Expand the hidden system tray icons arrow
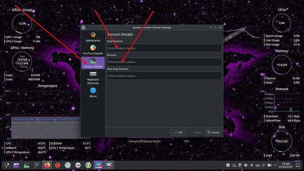This screenshot has width=304, height=171. pyautogui.click(x=275, y=165)
